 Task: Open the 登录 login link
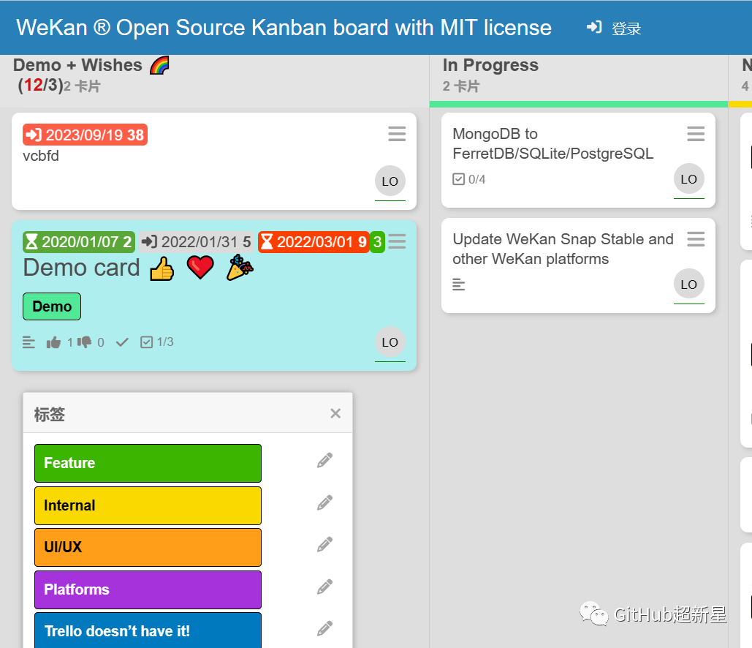coord(626,29)
